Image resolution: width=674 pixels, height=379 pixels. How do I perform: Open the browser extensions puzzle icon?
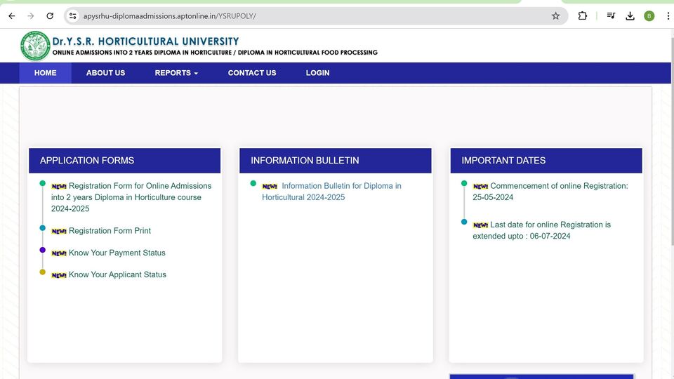click(583, 16)
